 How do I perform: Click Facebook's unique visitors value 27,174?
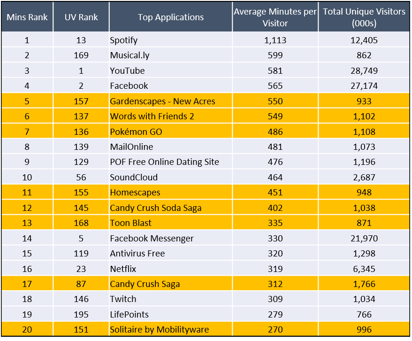[364, 85]
